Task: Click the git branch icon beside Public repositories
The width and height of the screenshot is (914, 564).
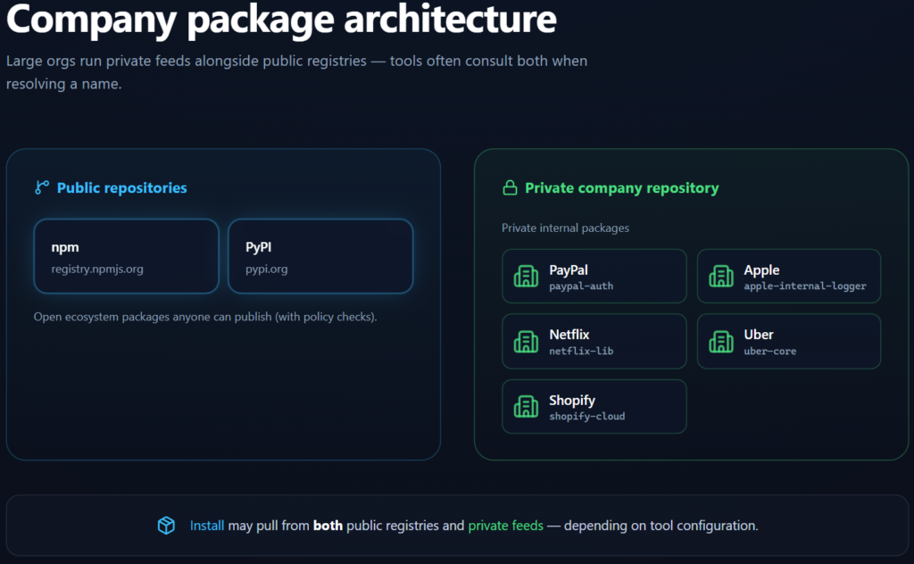Action: tap(42, 187)
